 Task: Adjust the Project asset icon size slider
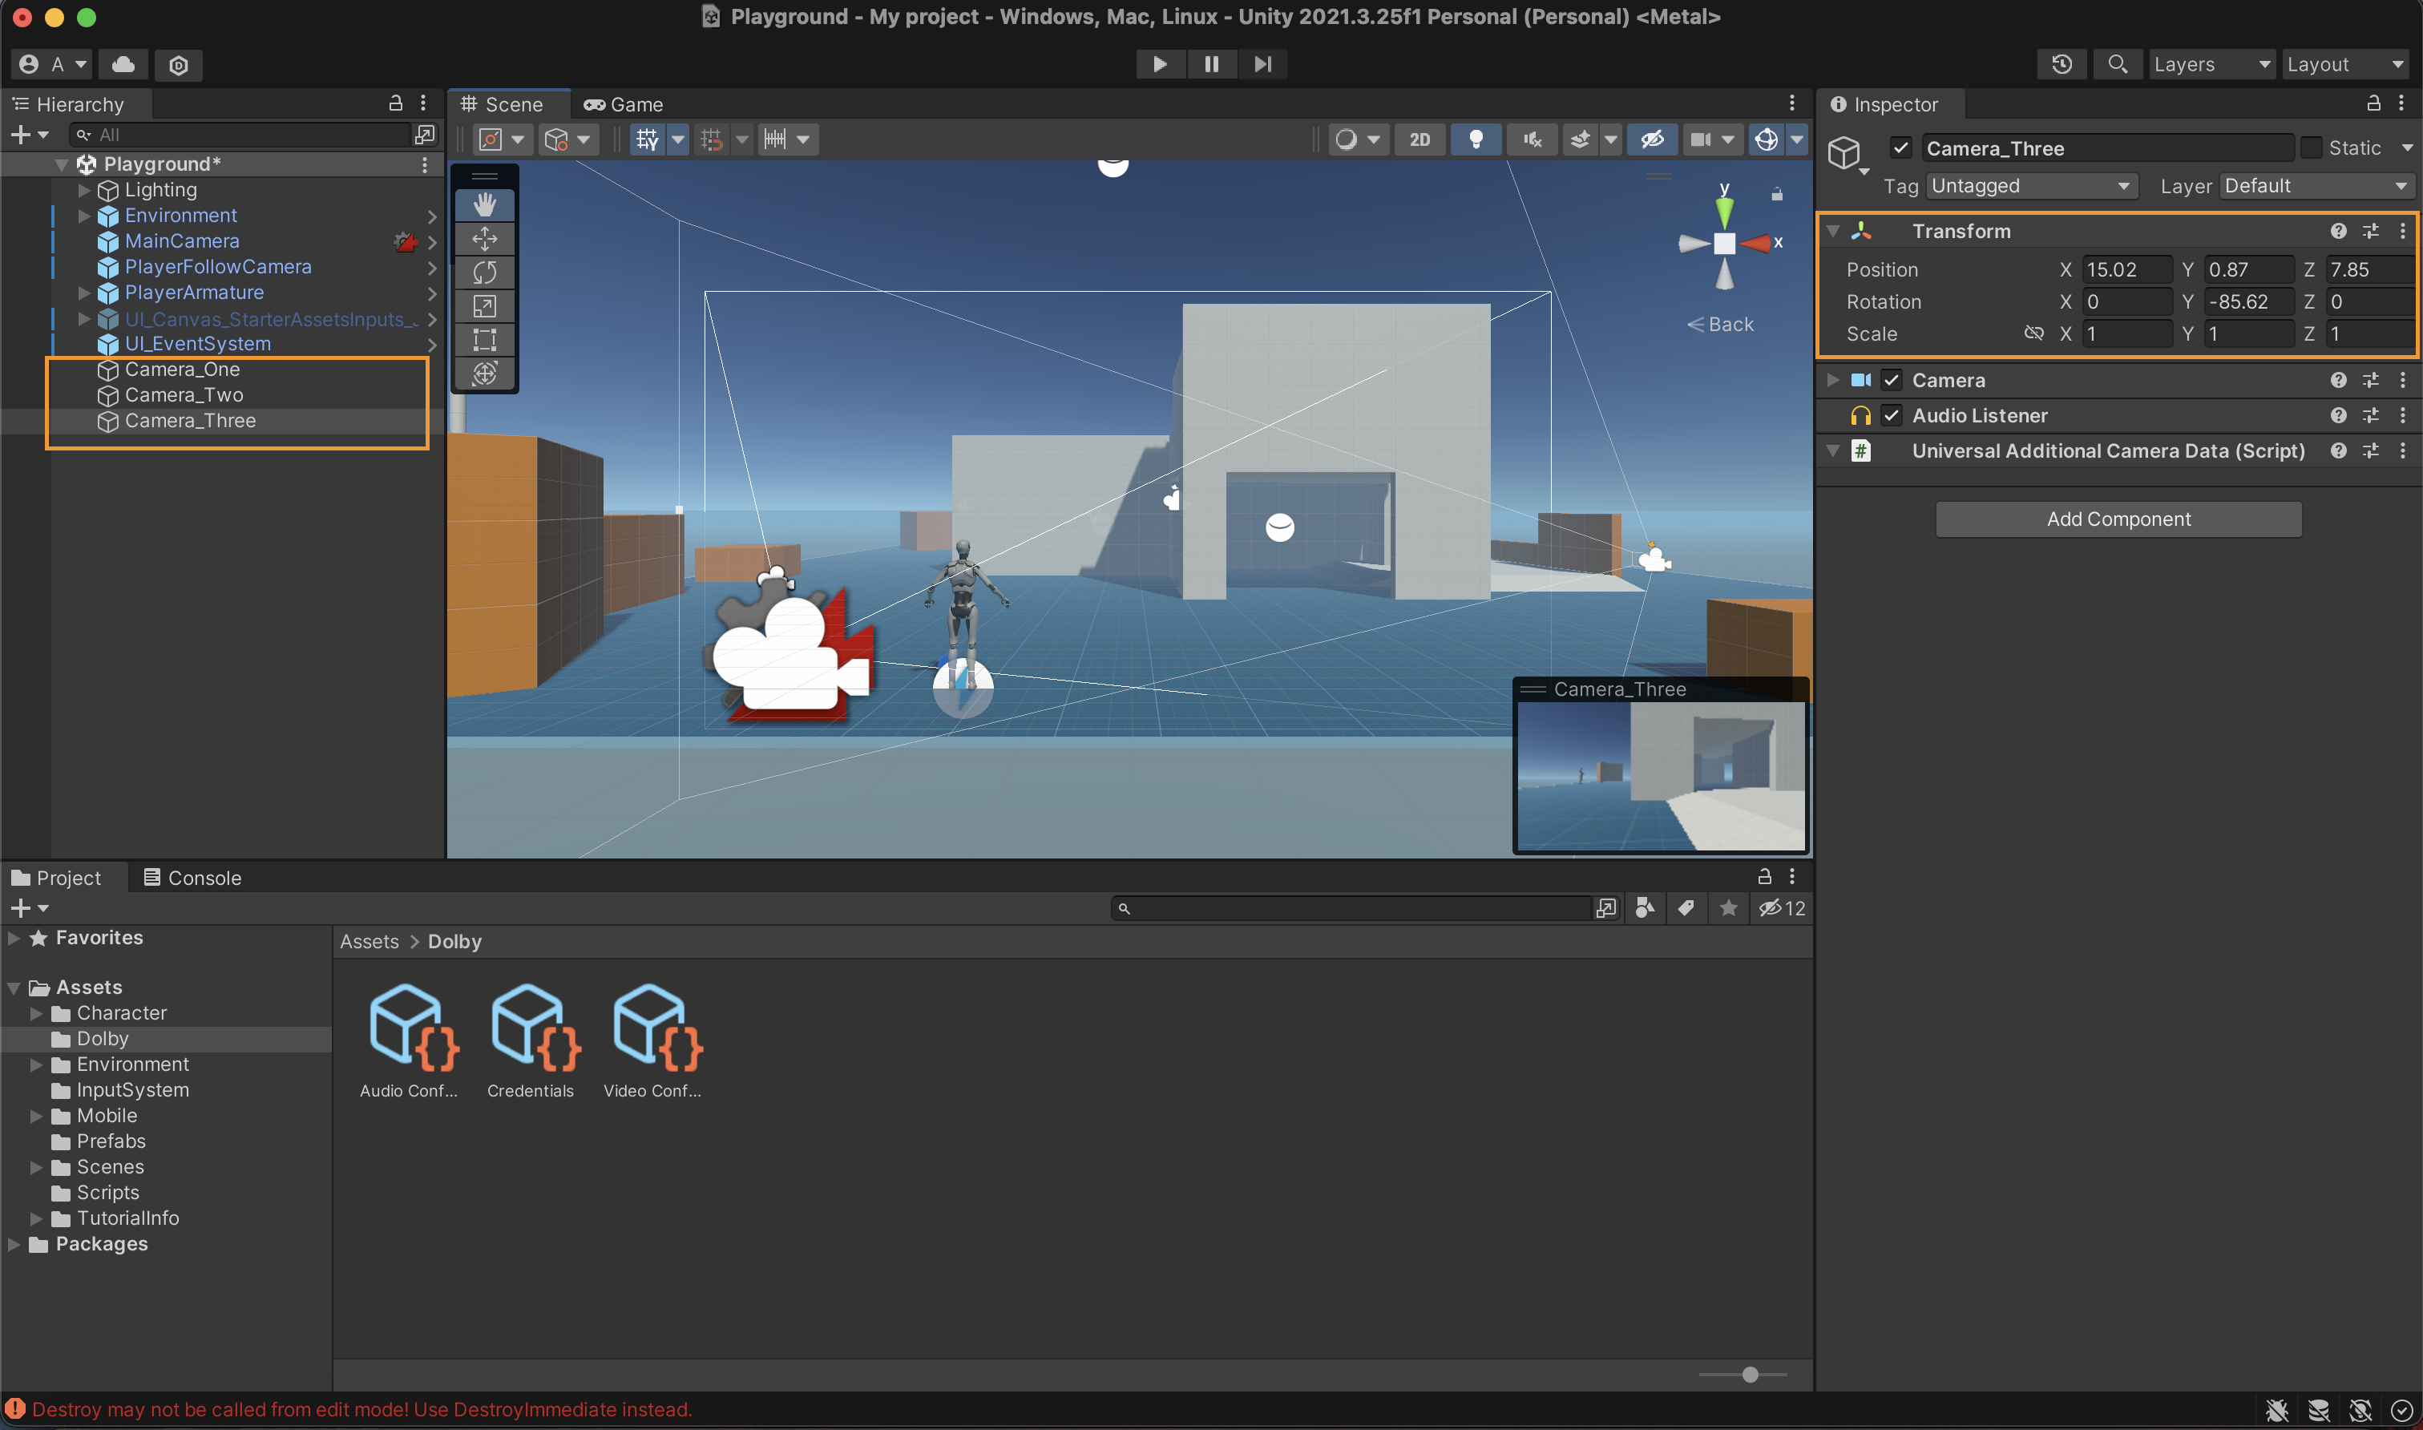point(1750,1375)
